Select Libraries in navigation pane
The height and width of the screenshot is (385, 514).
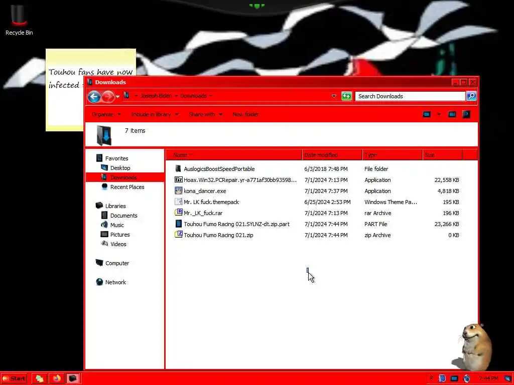click(x=115, y=206)
